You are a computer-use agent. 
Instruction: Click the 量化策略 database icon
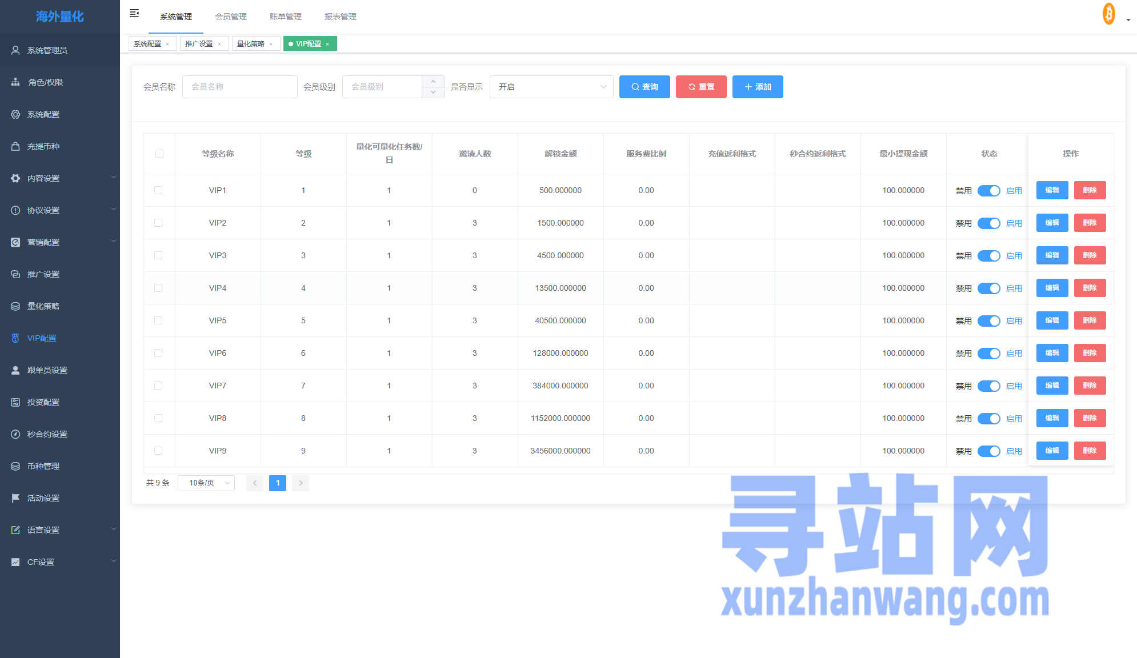(x=15, y=306)
